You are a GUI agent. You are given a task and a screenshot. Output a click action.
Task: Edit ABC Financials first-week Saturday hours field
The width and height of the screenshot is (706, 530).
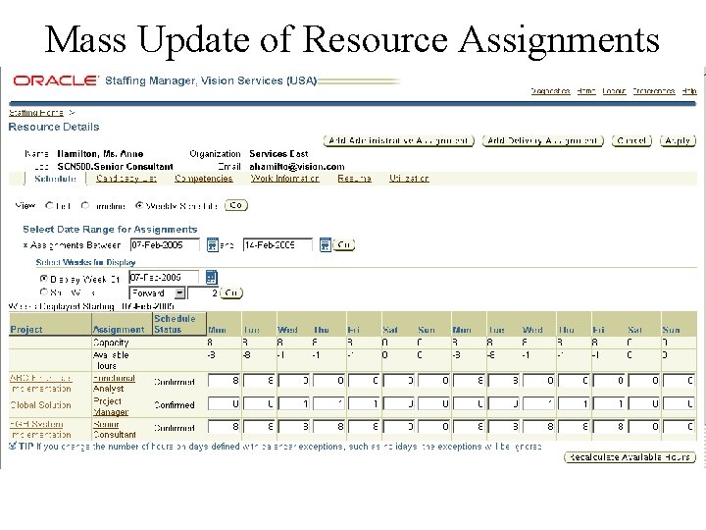pos(399,381)
